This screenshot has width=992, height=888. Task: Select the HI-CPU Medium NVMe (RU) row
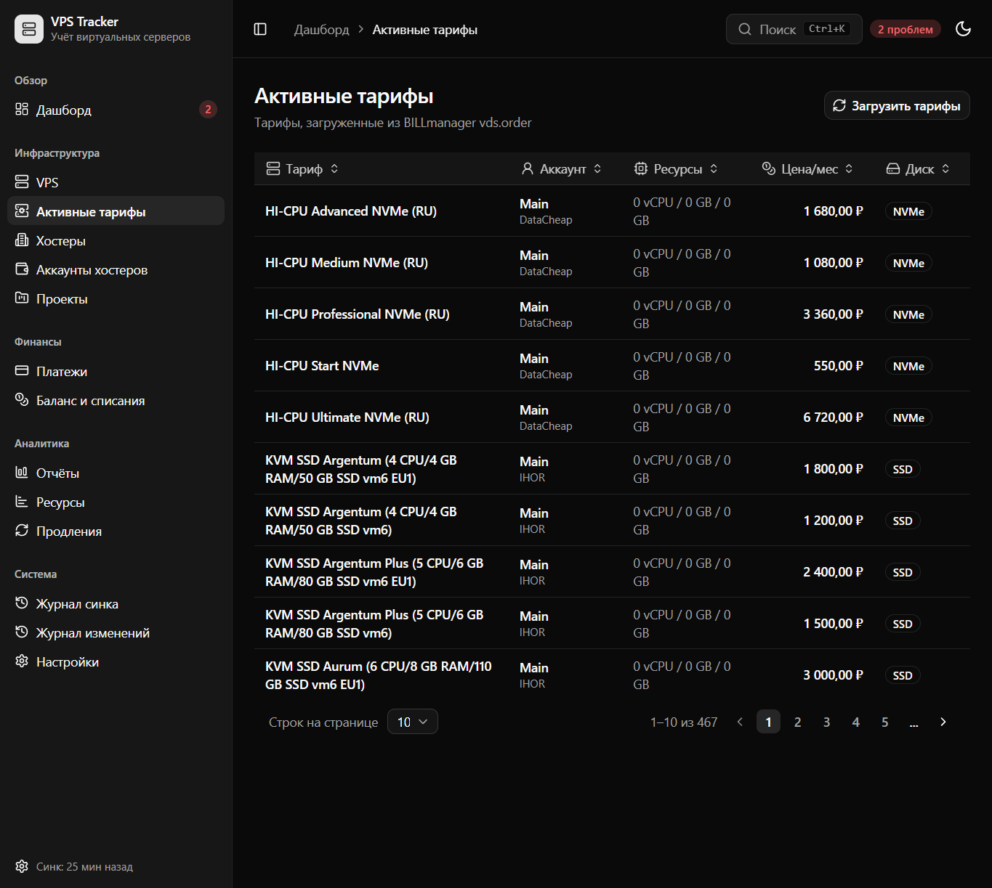[612, 263]
